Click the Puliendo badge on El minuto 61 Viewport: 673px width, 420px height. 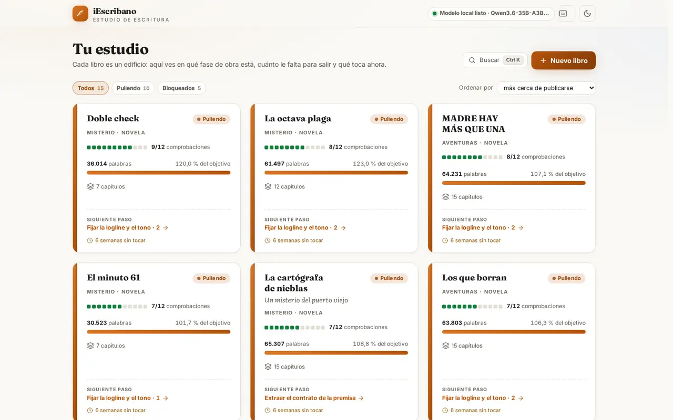(x=211, y=278)
